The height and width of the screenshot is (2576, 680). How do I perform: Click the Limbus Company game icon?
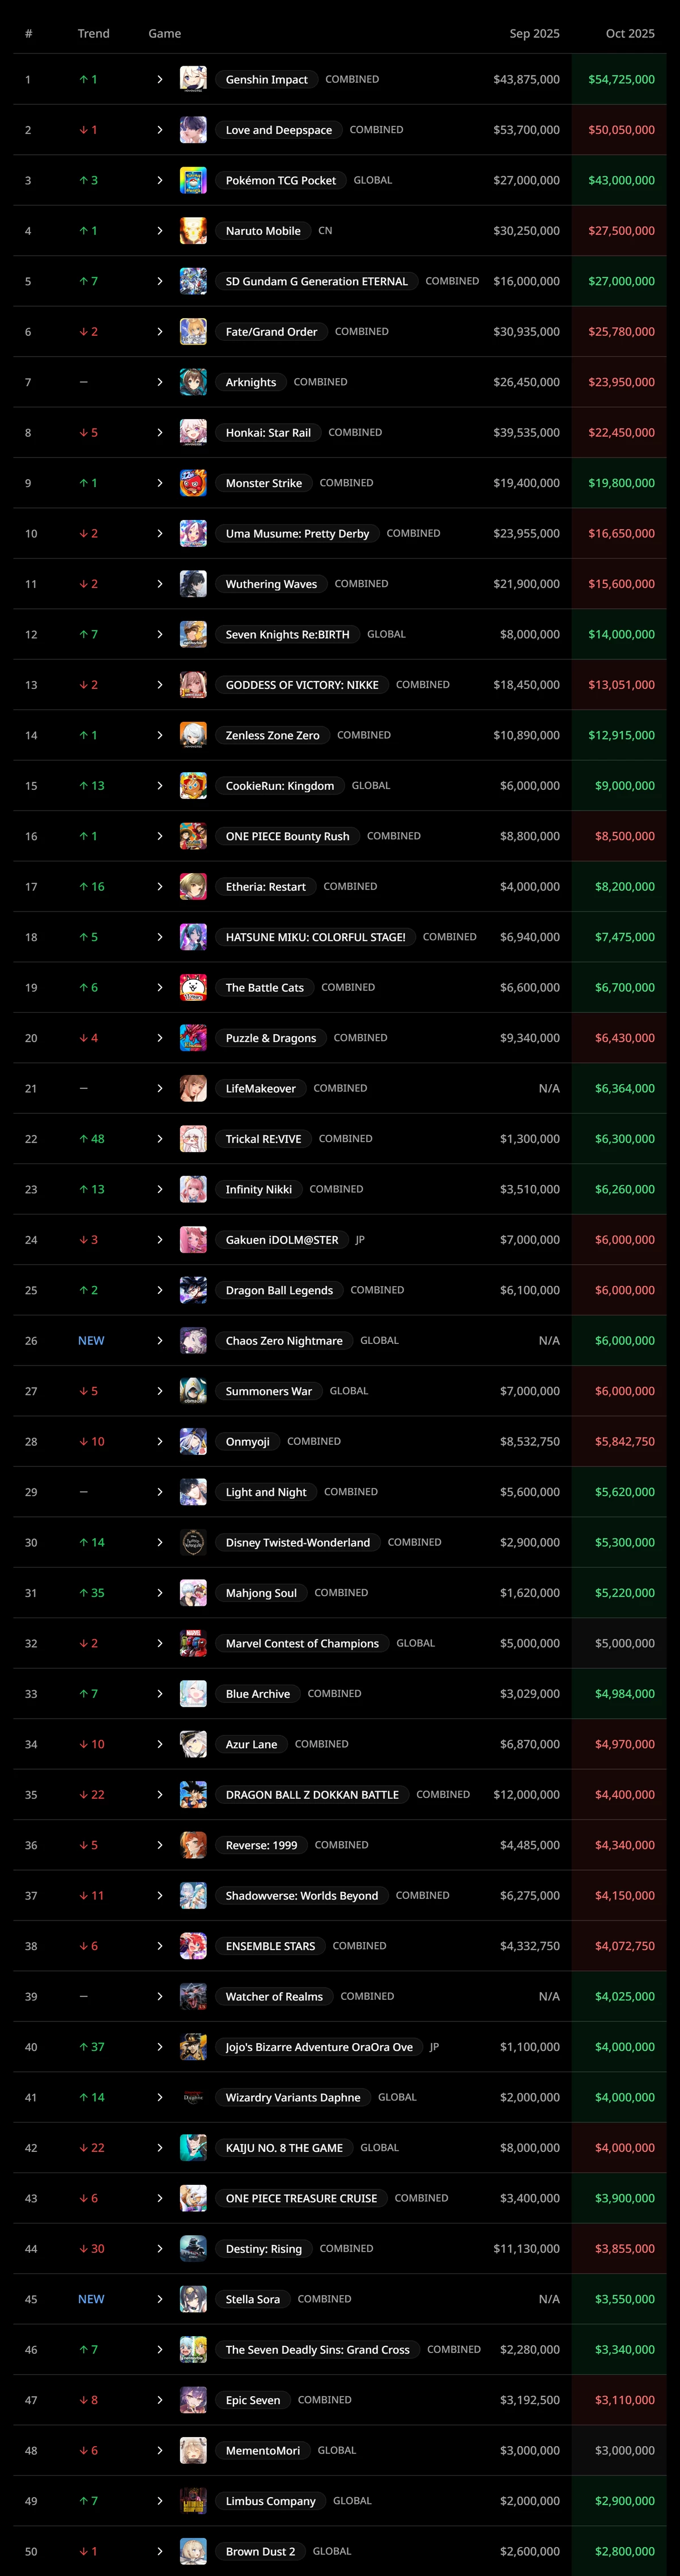point(193,2501)
